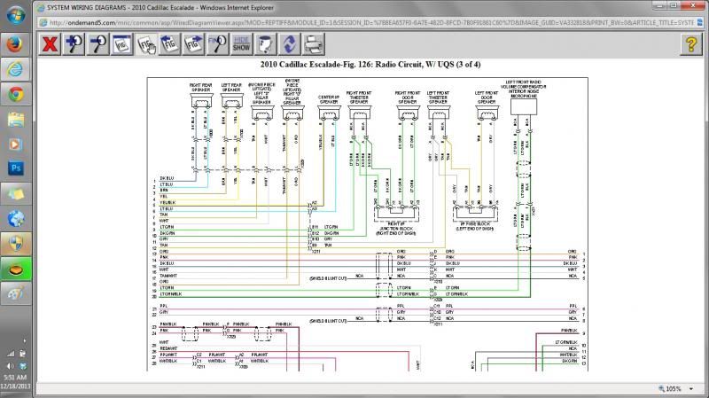Go to the previous figure

(169, 44)
